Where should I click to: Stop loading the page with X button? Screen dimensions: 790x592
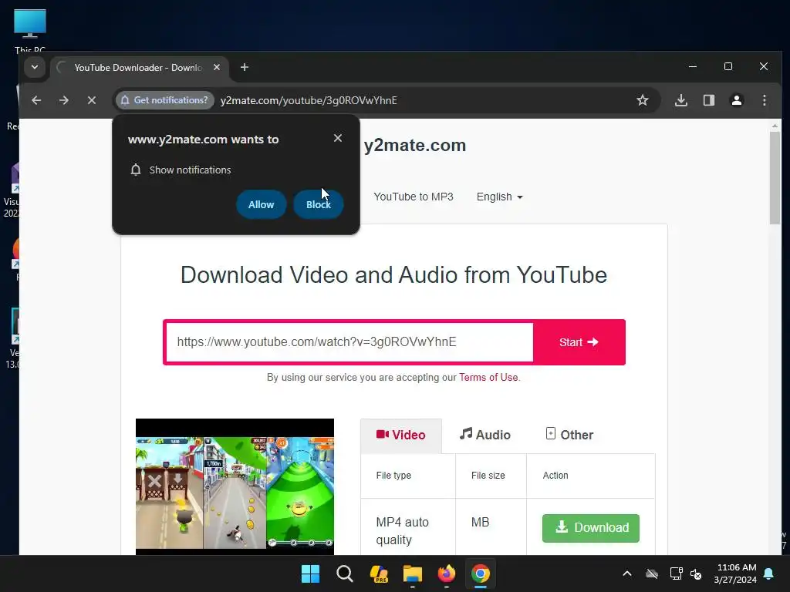pos(91,100)
